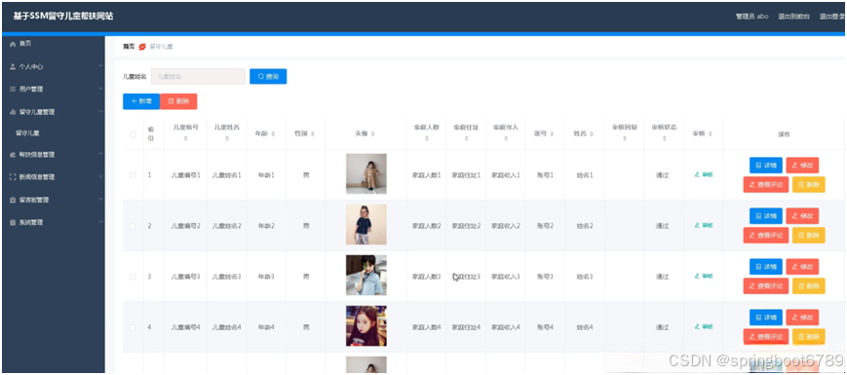
Task: Open the avatar photo in row 1
Action: click(x=366, y=173)
